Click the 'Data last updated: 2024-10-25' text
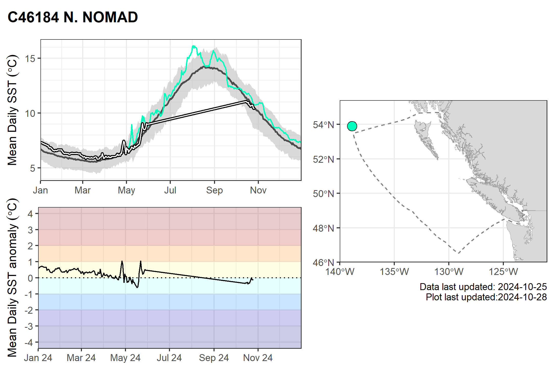 [483, 287]
